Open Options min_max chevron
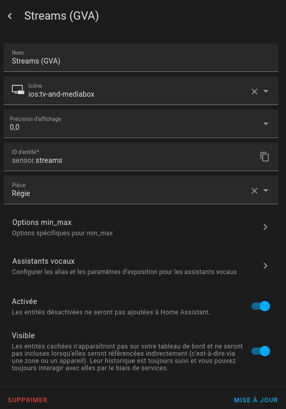 tap(265, 227)
